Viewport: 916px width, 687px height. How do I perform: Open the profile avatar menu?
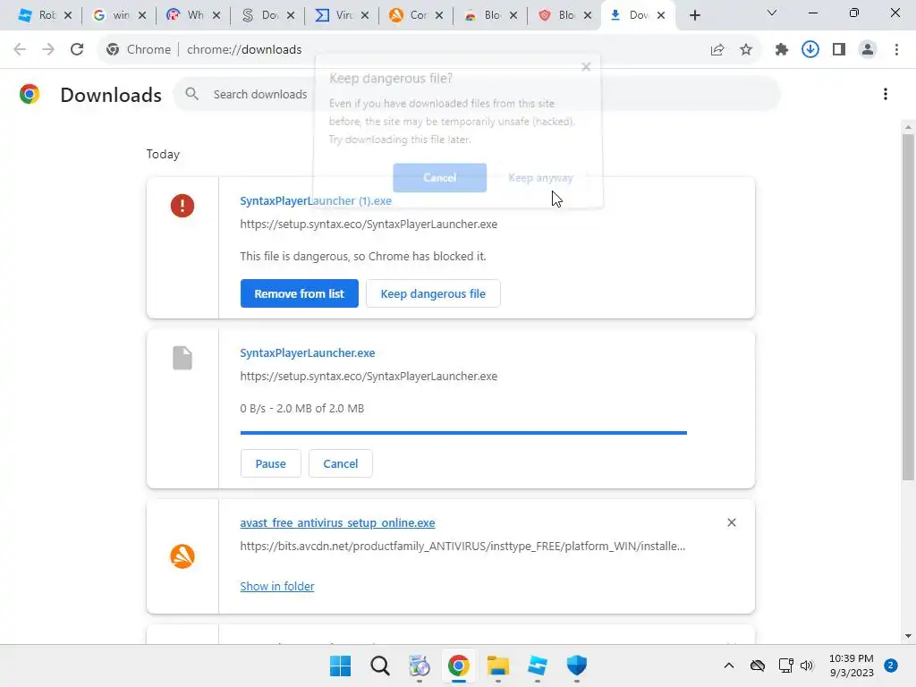(868, 50)
